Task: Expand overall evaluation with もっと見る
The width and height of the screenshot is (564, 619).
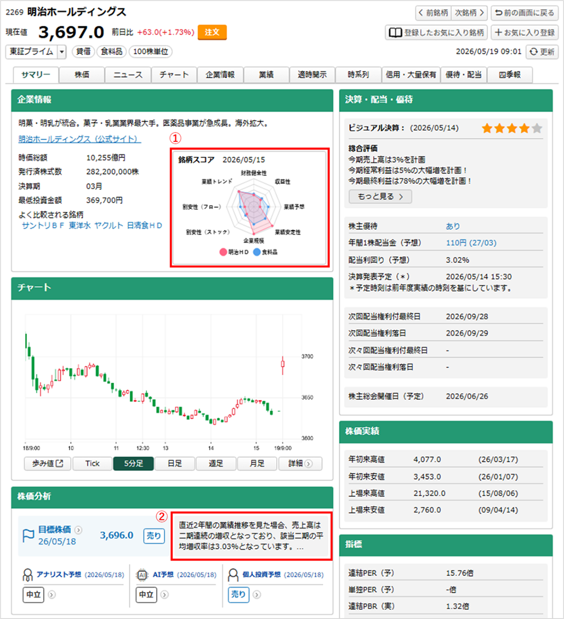Action: [x=380, y=197]
